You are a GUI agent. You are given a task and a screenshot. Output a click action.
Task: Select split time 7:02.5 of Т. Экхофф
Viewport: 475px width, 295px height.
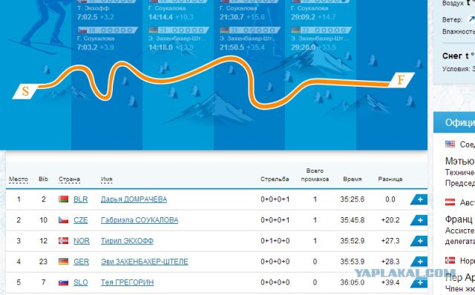[88, 17]
